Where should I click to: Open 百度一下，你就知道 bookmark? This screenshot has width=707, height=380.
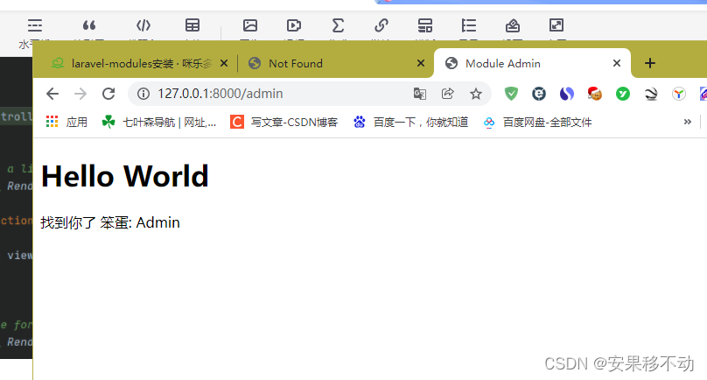pyautogui.click(x=410, y=122)
